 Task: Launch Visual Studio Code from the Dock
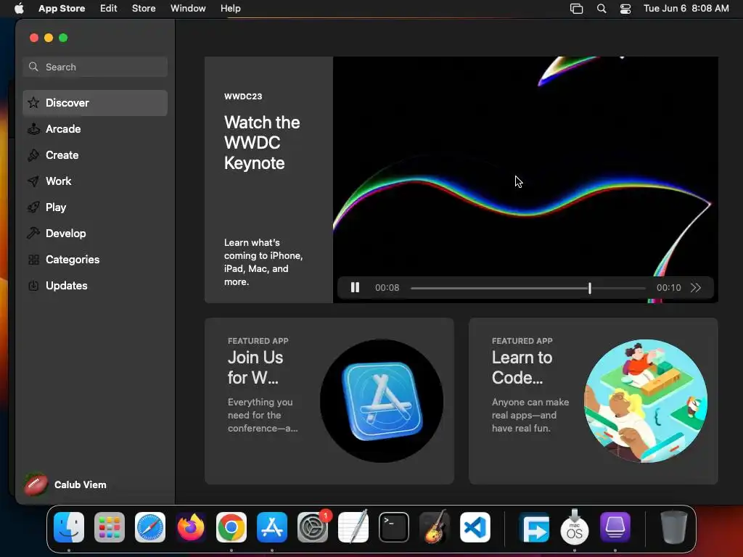point(475,527)
